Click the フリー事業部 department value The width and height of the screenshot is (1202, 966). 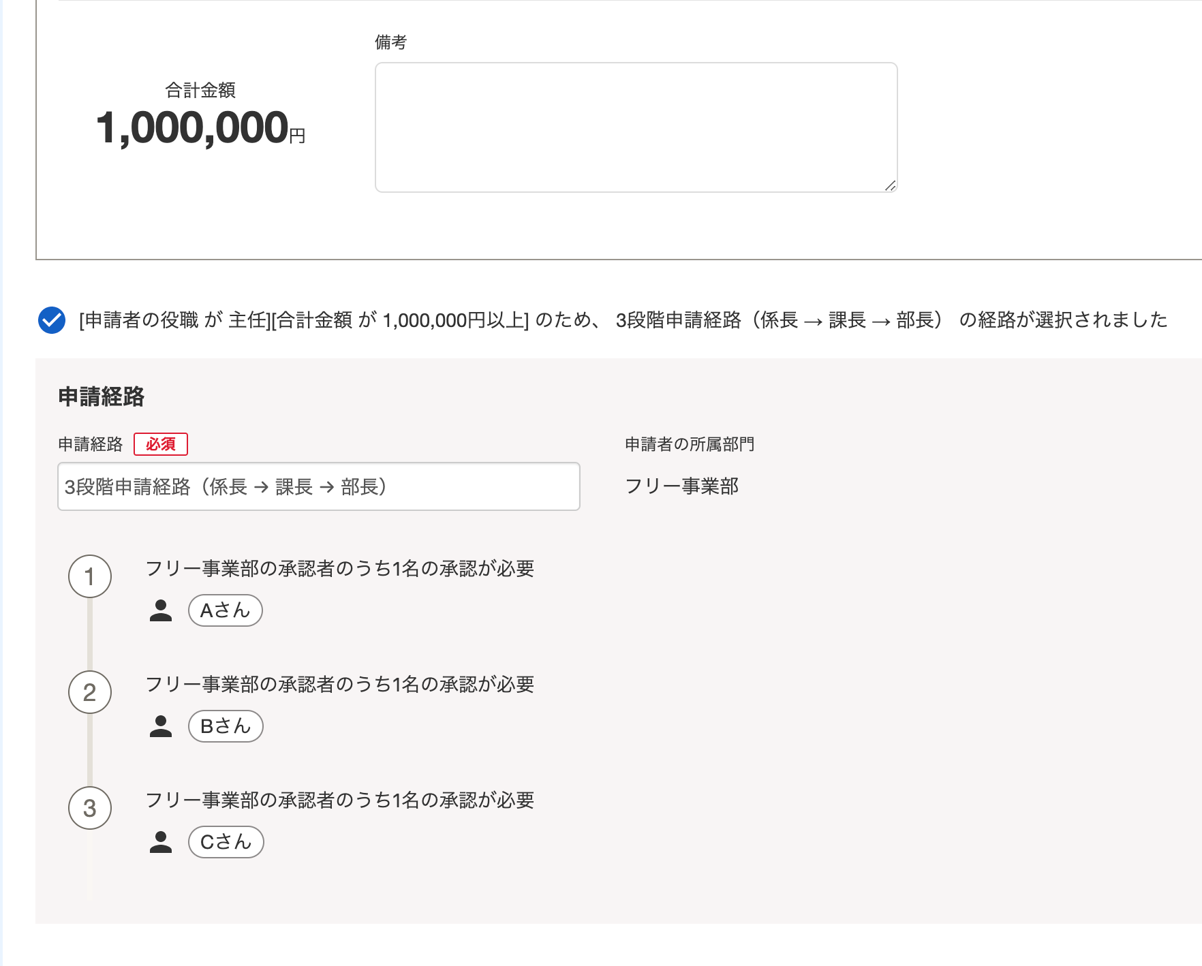pyautogui.click(x=682, y=486)
